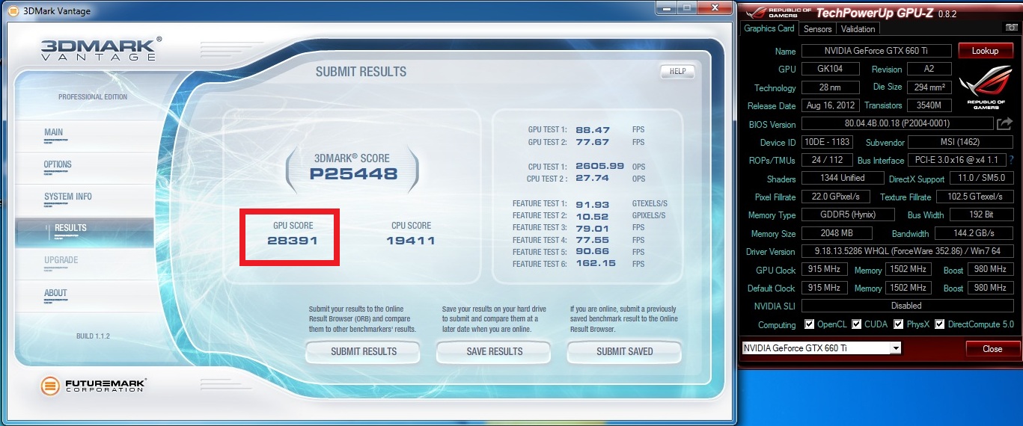The height and width of the screenshot is (426, 1023).
Task: Click the GPU score value 28391
Action: (293, 241)
